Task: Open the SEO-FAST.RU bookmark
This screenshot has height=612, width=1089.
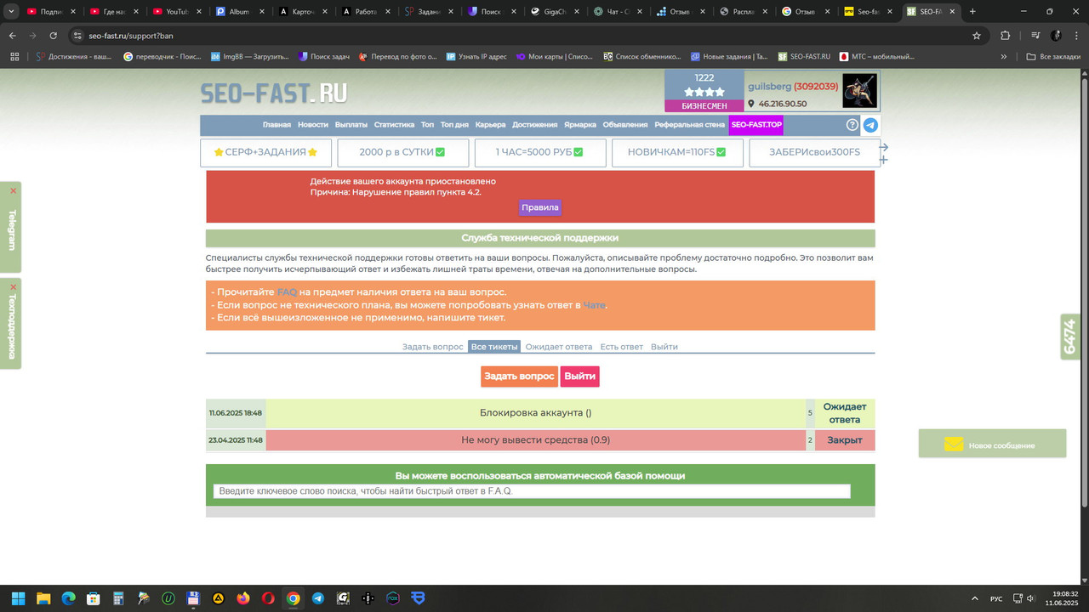Action: [x=804, y=57]
